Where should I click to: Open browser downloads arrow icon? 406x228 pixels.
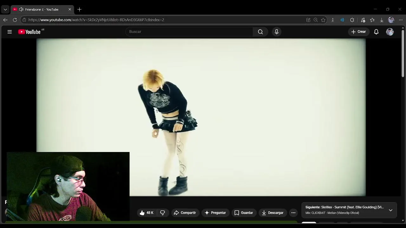[x=382, y=20]
